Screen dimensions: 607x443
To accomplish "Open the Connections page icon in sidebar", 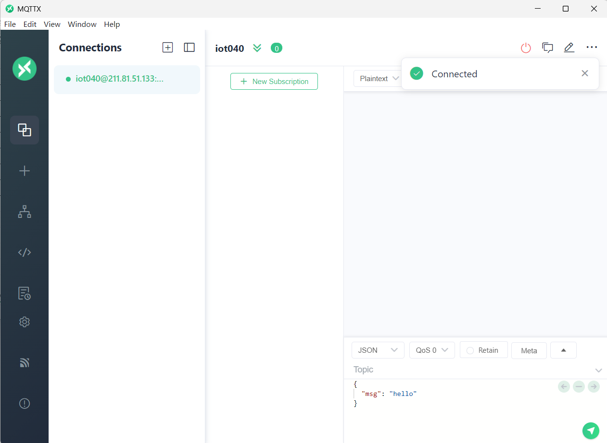I will (x=25, y=130).
